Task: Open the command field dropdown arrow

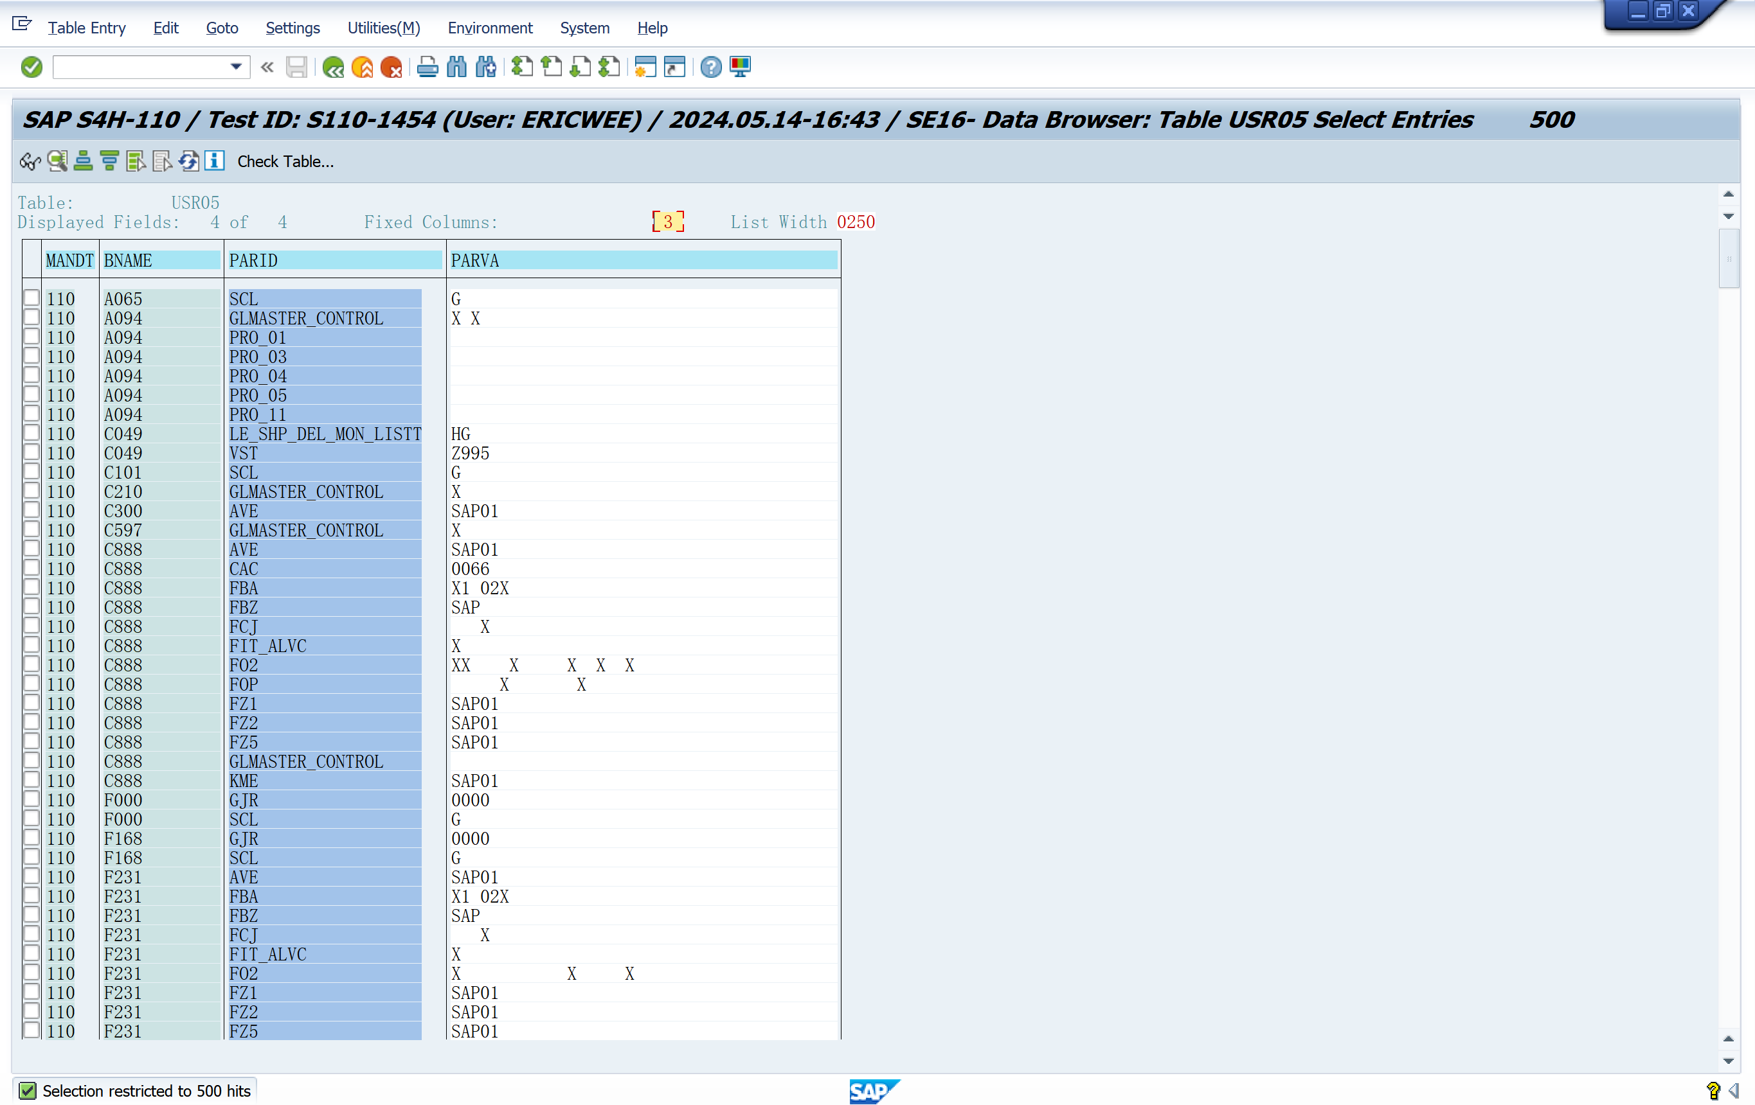Action: pos(235,67)
